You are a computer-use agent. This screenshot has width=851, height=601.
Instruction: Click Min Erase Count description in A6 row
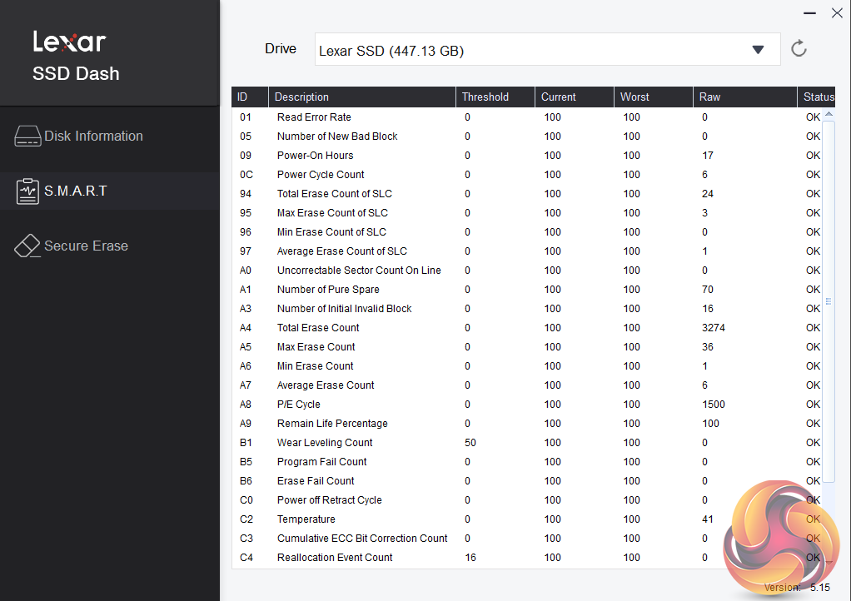pyautogui.click(x=315, y=366)
